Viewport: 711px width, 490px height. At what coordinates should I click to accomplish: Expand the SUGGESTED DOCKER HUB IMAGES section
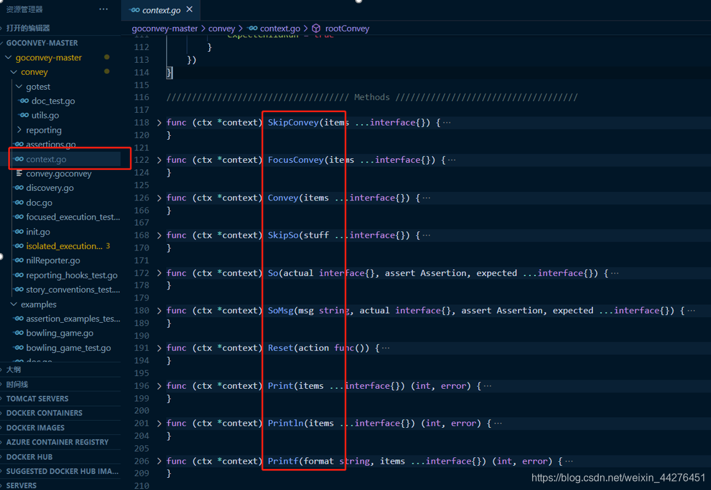62,471
